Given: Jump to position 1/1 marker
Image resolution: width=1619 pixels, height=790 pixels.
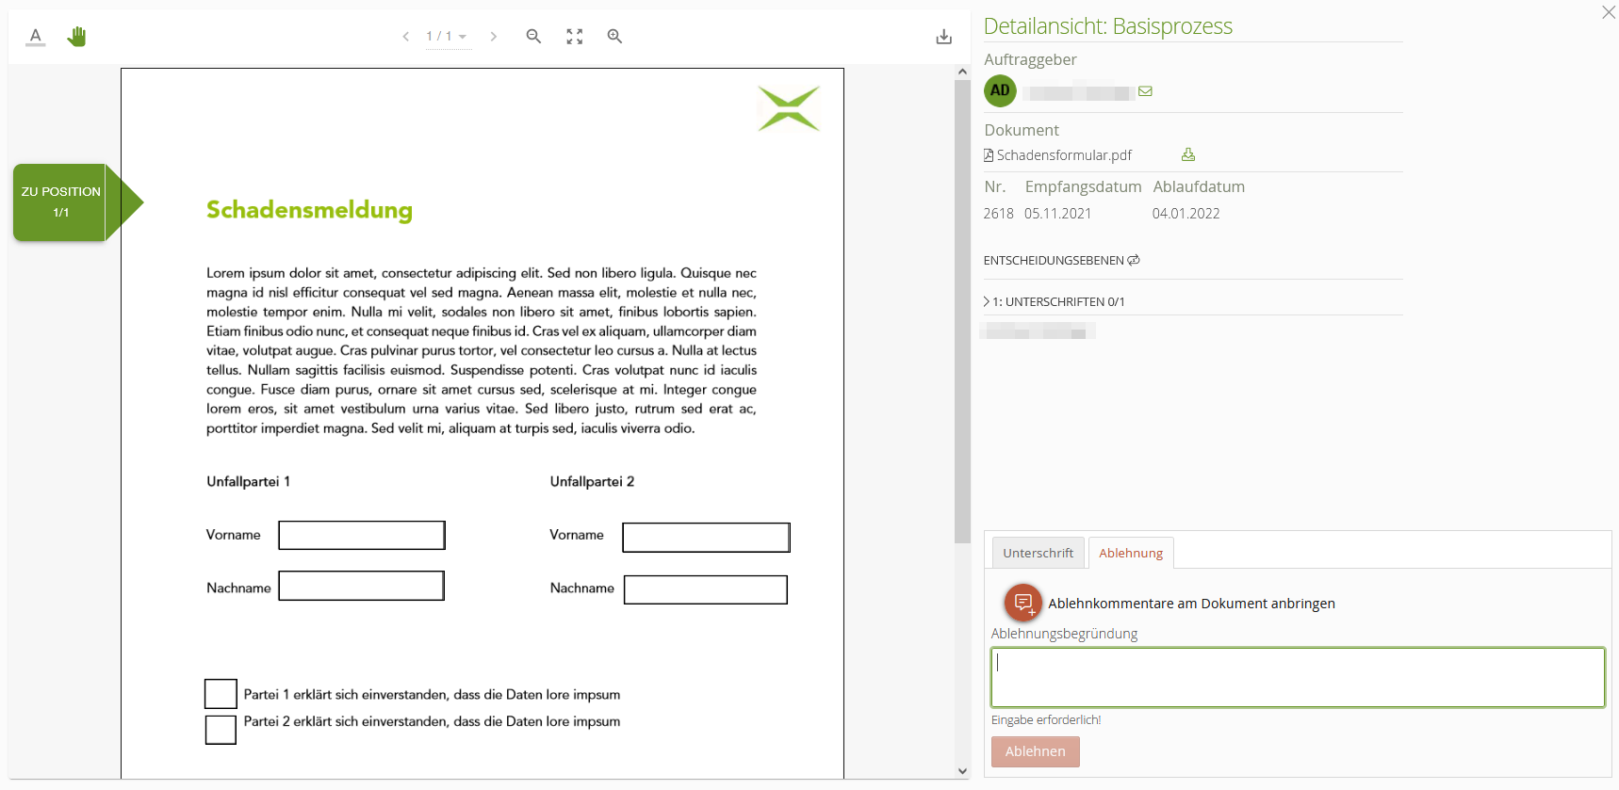Looking at the screenshot, I should click(x=62, y=202).
